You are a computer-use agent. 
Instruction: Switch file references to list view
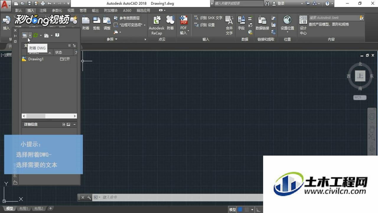click(x=70, y=46)
